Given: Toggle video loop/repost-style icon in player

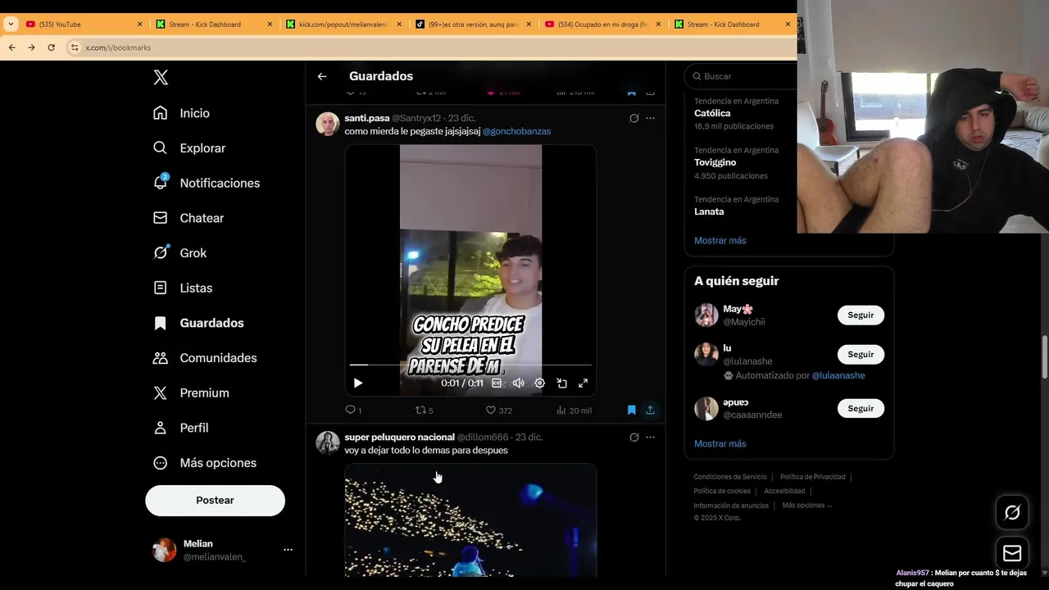Looking at the screenshot, I should (x=561, y=383).
